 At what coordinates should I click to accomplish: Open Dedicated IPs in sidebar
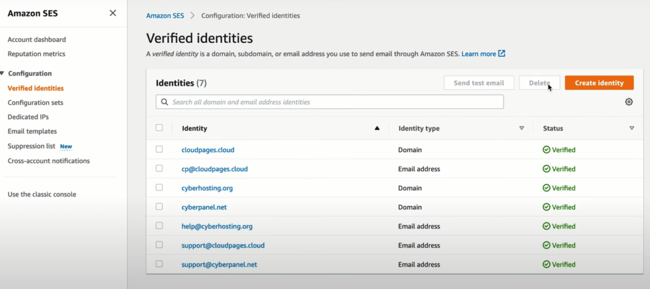[28, 117]
